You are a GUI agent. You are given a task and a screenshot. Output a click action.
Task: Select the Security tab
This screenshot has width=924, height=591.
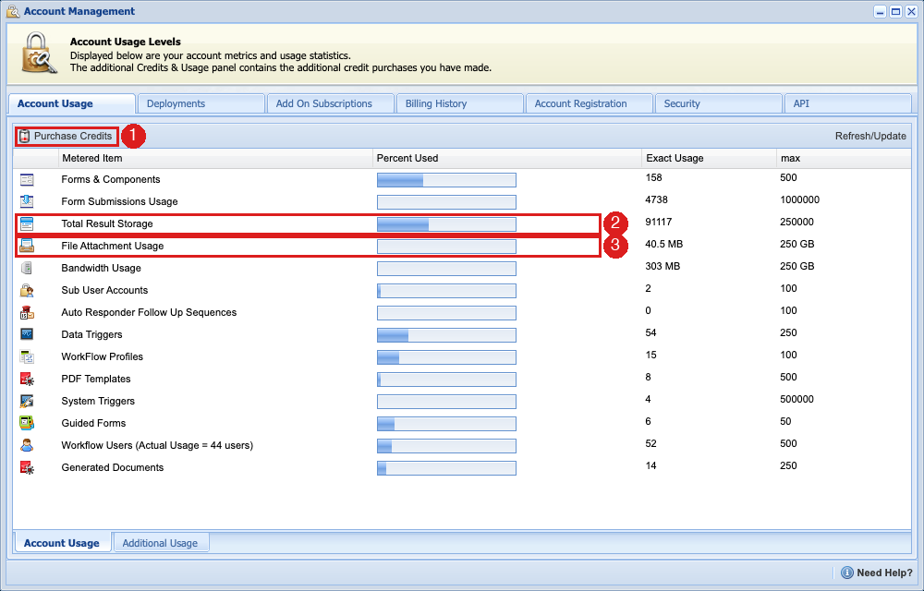tap(718, 103)
